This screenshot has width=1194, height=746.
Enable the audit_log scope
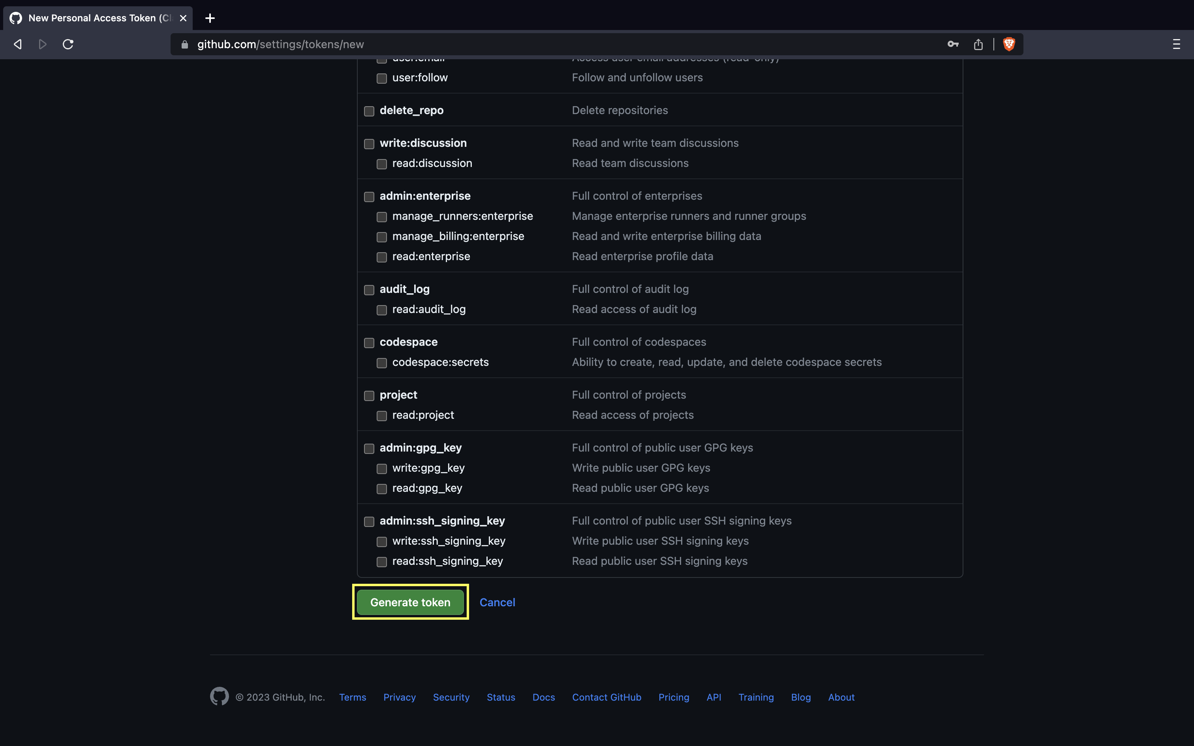(369, 290)
